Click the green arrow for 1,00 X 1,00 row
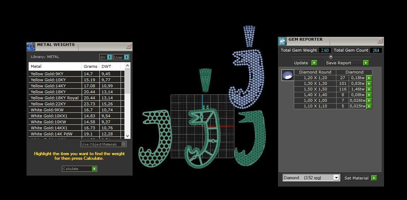Image resolution: width=407 pixels, height=200 pixels. 369,100
